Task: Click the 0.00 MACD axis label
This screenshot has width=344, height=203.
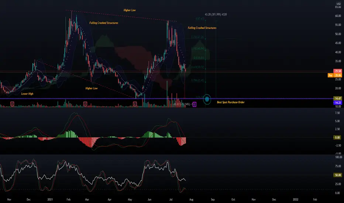Action: click(x=337, y=137)
